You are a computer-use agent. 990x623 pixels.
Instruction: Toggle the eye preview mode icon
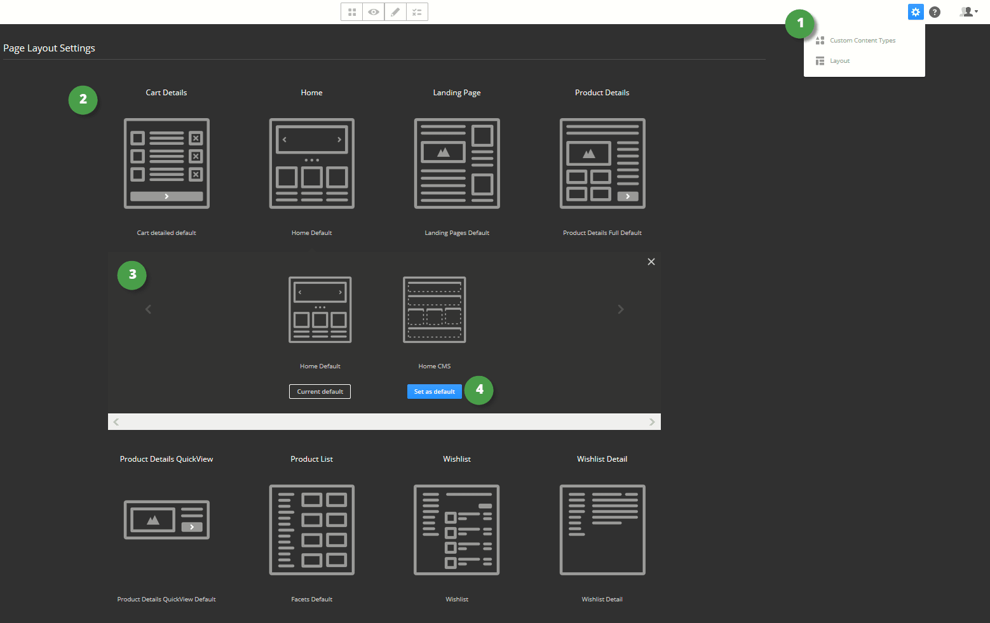pos(374,12)
